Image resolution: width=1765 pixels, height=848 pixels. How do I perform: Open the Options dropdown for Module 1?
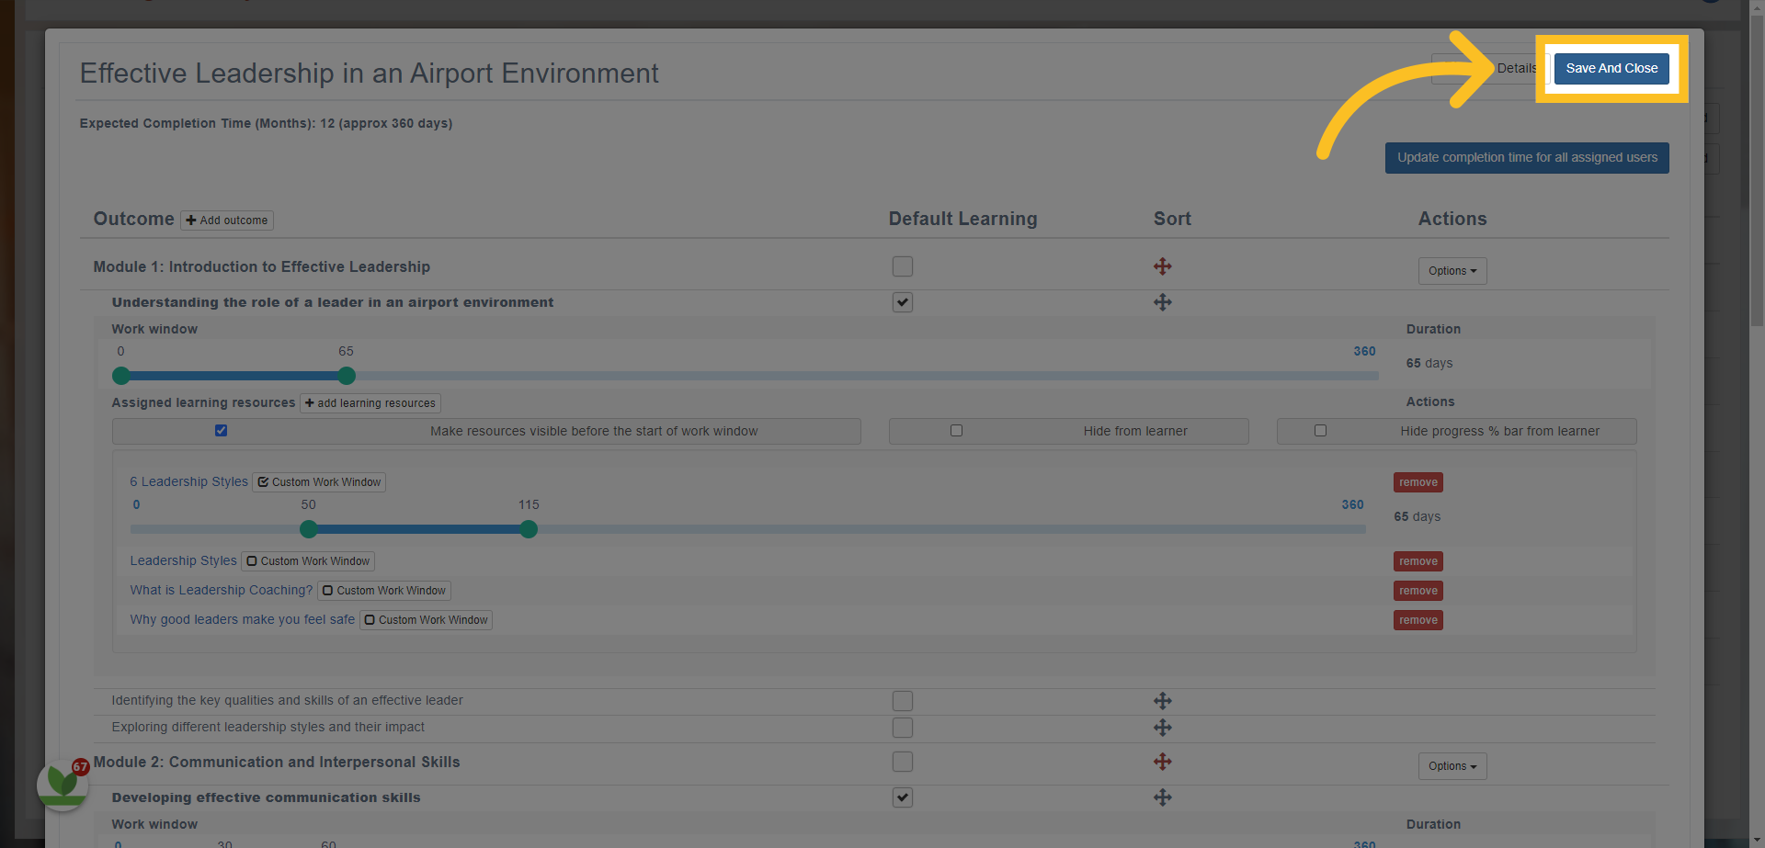1452,271
